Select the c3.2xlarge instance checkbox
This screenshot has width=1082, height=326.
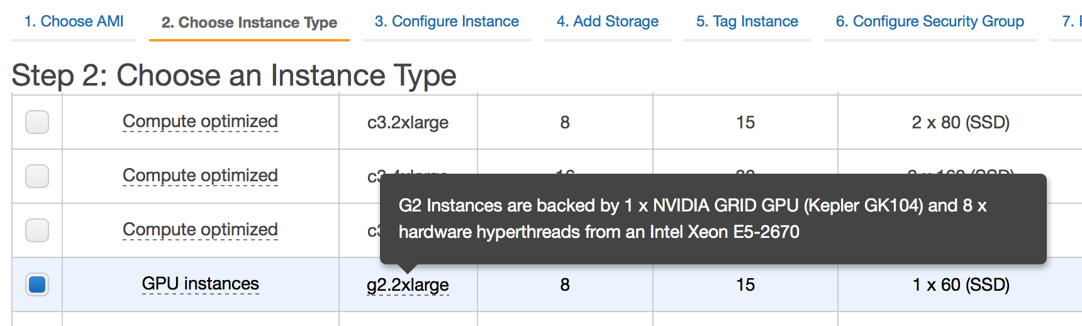point(37,122)
